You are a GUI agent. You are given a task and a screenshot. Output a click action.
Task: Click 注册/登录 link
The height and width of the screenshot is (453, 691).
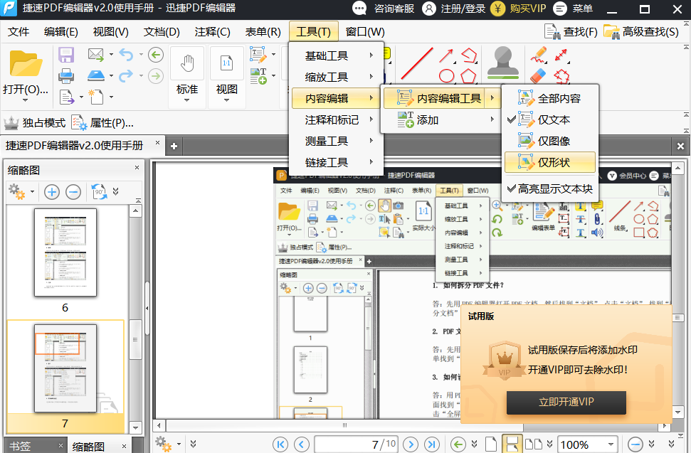[453, 9]
